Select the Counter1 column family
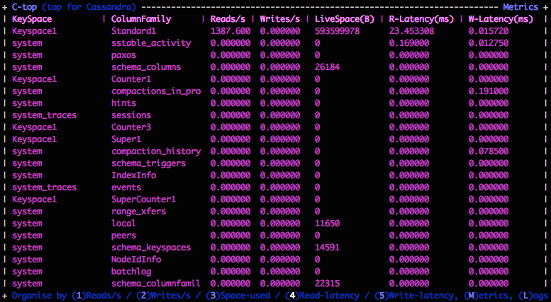 point(131,79)
